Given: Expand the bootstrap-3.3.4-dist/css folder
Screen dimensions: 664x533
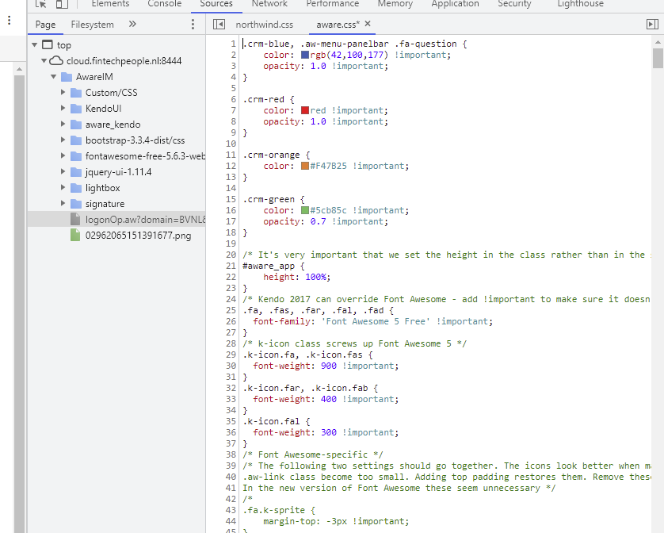Looking at the screenshot, I should tap(63, 140).
